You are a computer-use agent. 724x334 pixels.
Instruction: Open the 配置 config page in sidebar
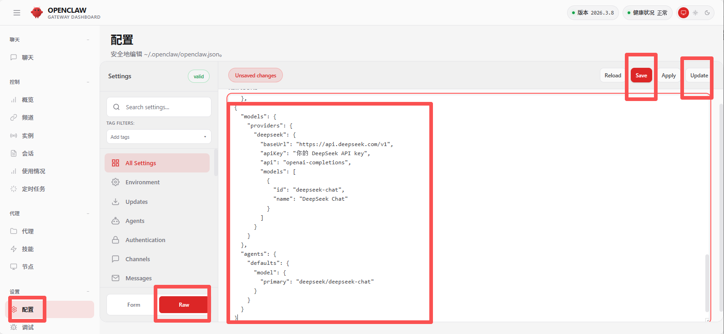coord(50,309)
